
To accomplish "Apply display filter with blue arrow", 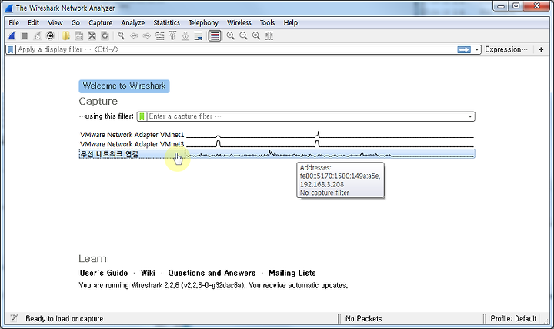I will click(x=464, y=49).
